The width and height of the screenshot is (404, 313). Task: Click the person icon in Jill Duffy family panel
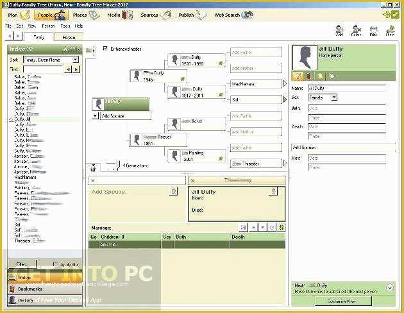[273, 191]
